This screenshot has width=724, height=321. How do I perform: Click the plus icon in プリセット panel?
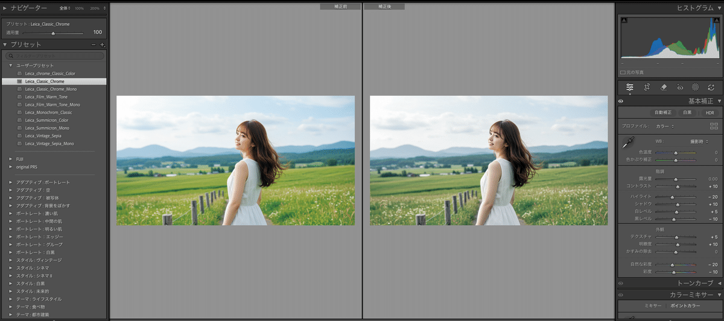(x=103, y=45)
